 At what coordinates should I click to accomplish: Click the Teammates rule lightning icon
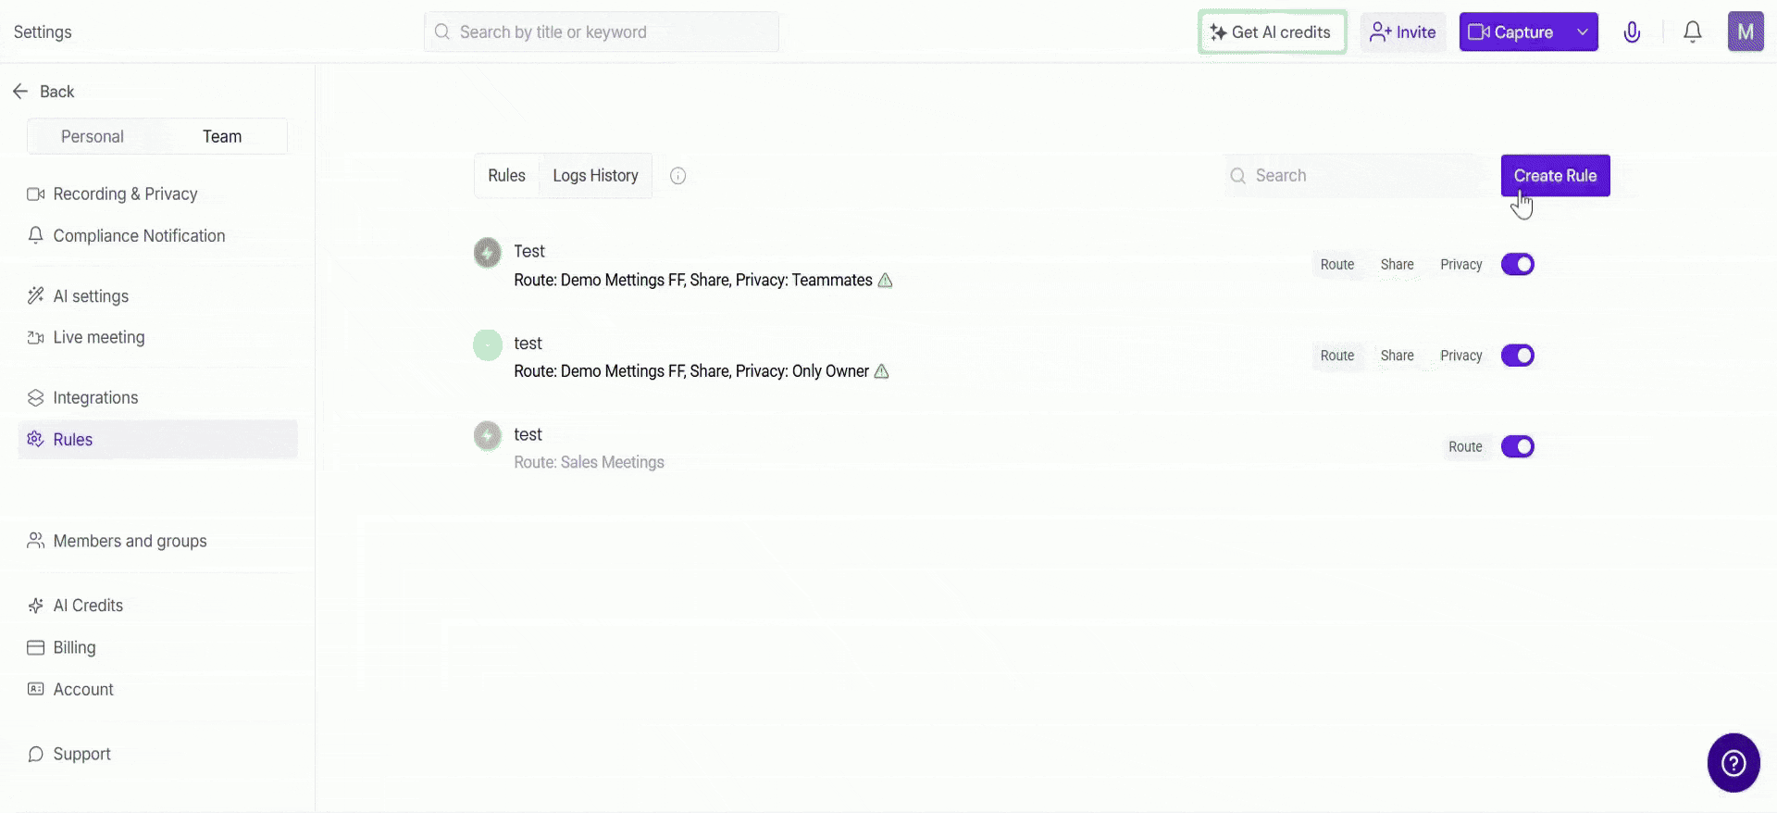pyautogui.click(x=488, y=253)
